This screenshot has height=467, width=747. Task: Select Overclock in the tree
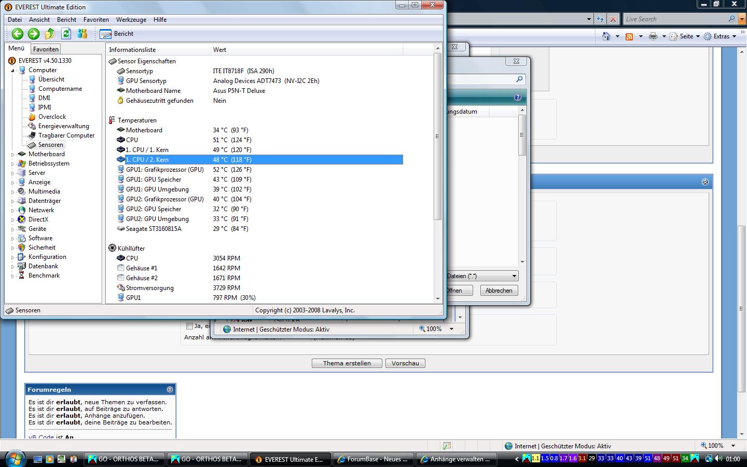pos(52,117)
